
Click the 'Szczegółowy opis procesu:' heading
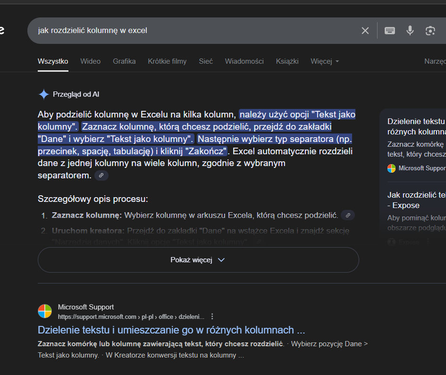93,199
